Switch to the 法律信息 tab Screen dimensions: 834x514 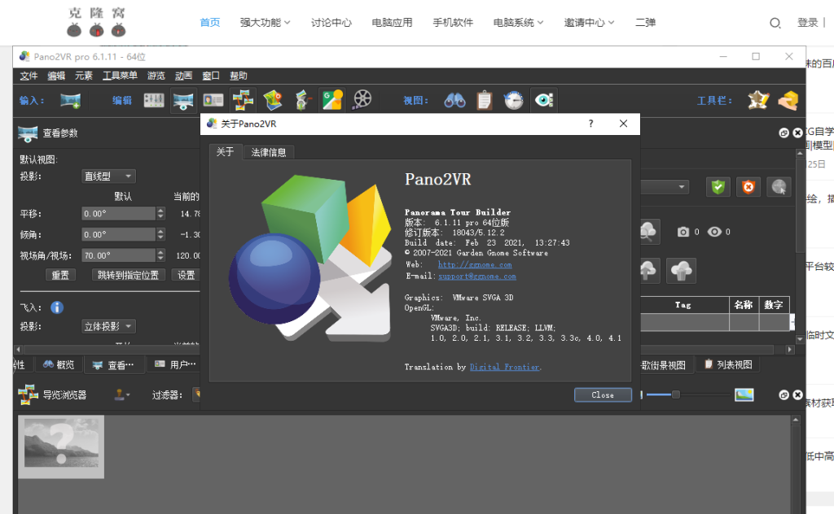[x=269, y=152]
